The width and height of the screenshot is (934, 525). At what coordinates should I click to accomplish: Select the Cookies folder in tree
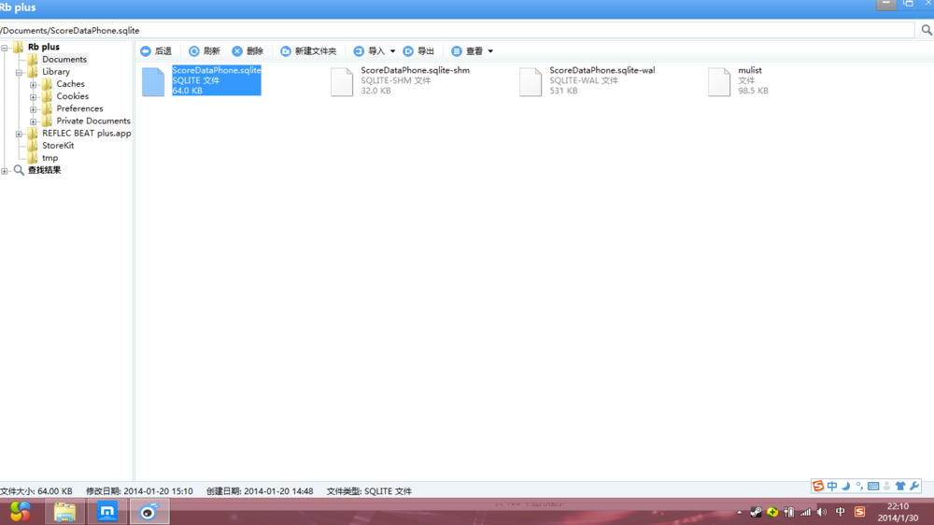(73, 96)
